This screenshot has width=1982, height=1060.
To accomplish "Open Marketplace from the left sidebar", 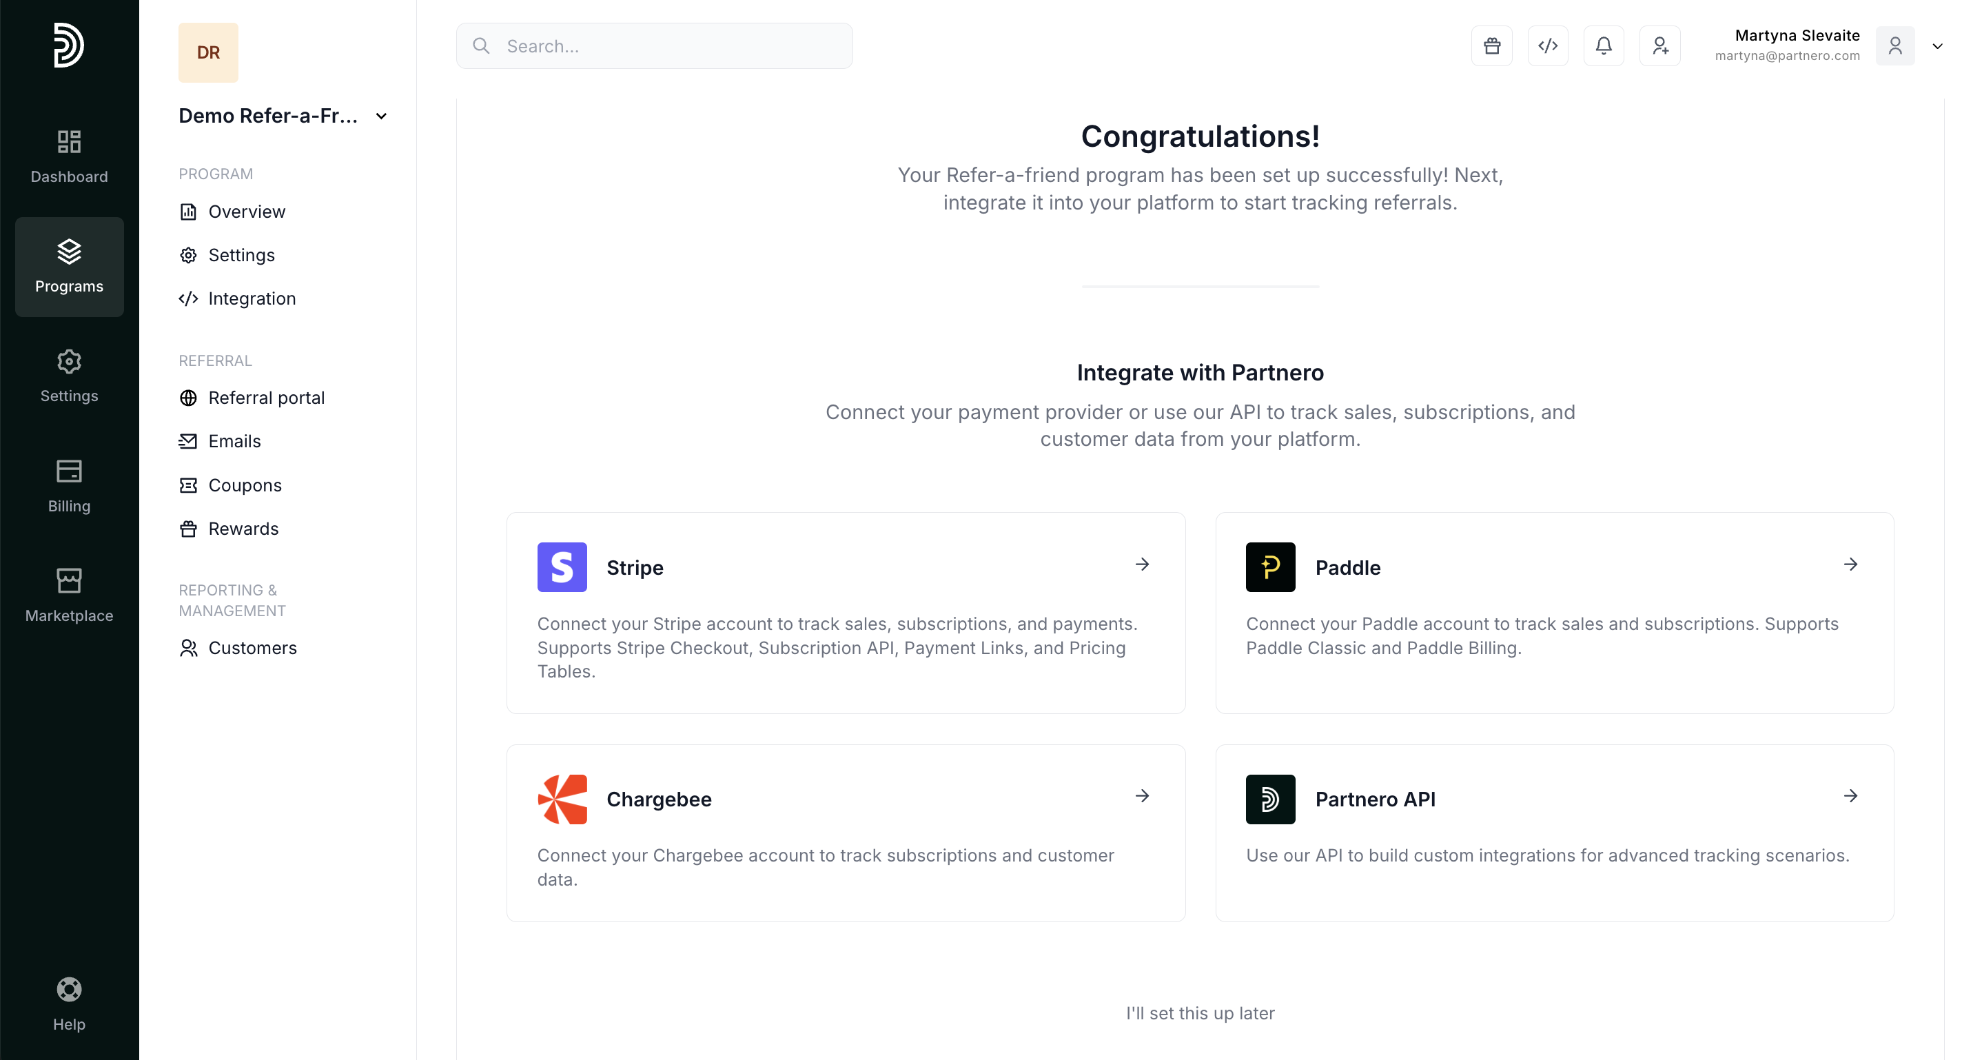I will tap(69, 595).
